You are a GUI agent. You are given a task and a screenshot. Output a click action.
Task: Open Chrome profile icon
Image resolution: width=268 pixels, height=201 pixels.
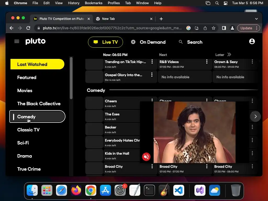coord(232,28)
